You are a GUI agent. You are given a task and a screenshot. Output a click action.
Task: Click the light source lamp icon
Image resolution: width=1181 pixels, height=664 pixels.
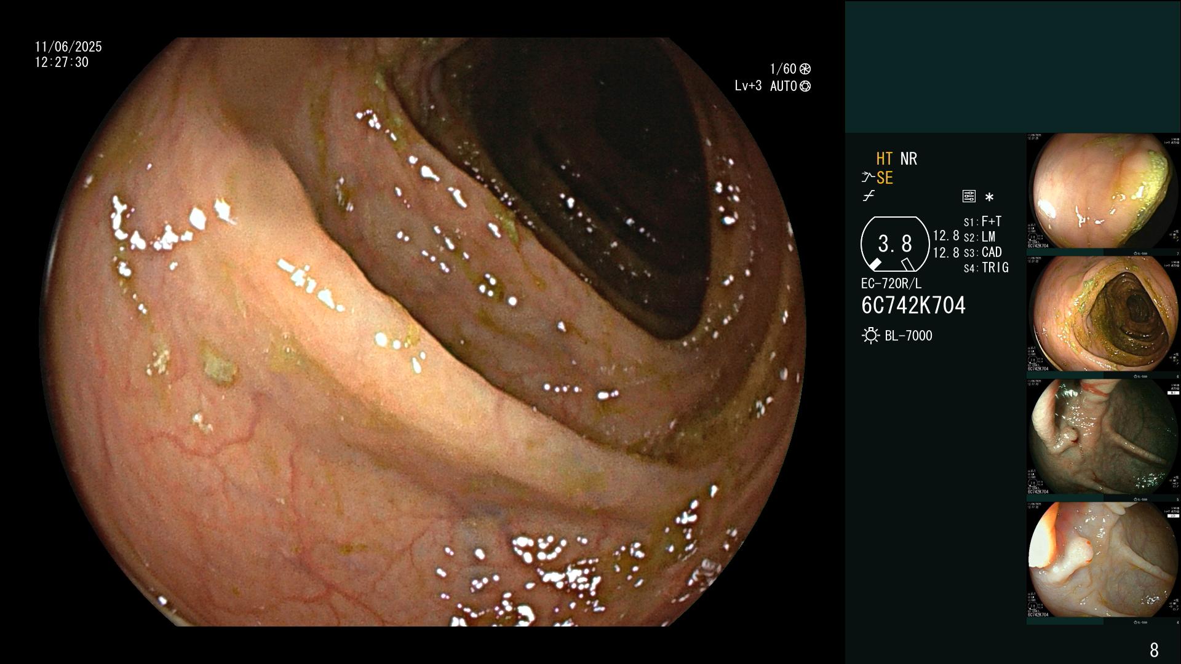[x=870, y=336]
